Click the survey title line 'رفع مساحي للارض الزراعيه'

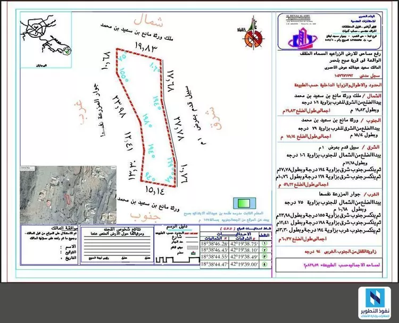(341, 54)
